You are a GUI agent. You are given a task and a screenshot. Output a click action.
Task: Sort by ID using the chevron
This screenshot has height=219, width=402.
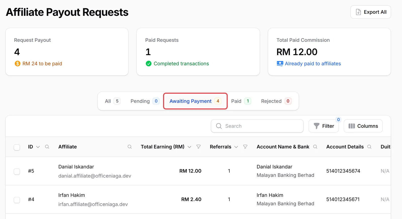[x=38, y=147]
